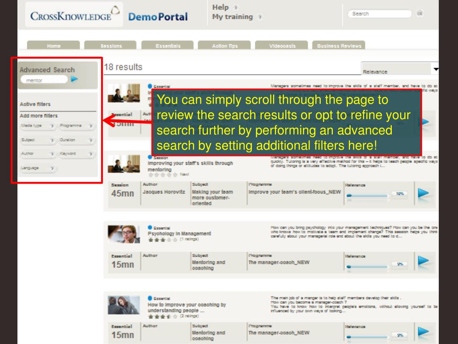Open the Help menu link

pos(221,7)
